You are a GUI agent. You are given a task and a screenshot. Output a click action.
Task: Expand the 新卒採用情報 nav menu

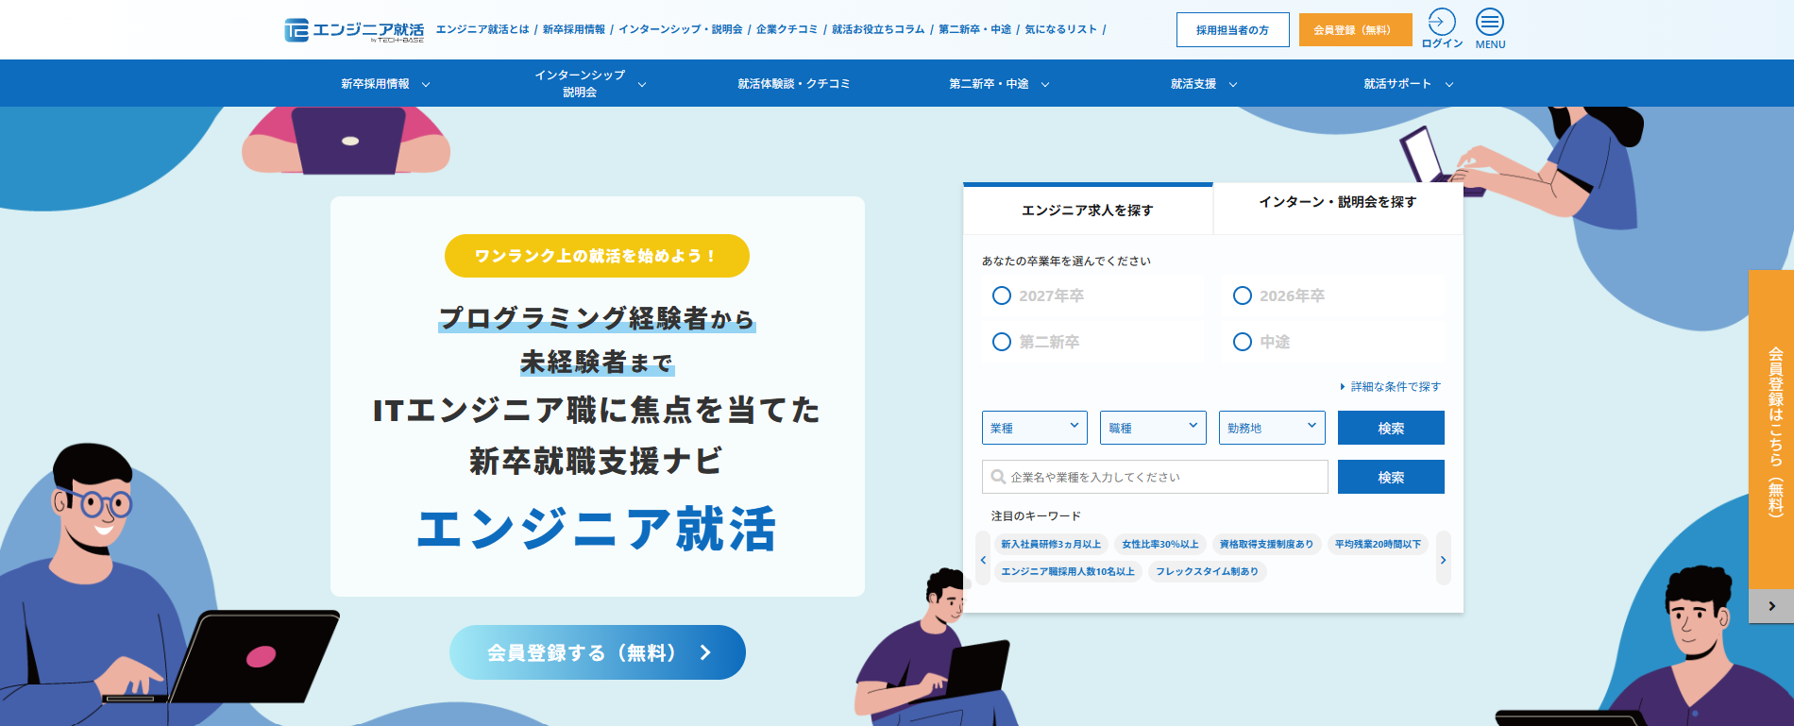(385, 84)
